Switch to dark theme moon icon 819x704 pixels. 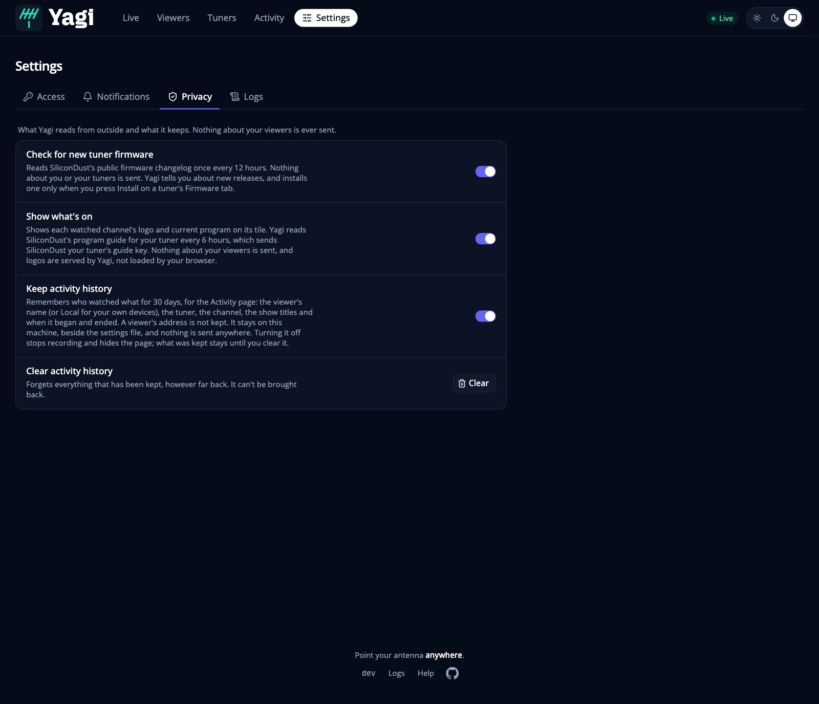tap(775, 18)
